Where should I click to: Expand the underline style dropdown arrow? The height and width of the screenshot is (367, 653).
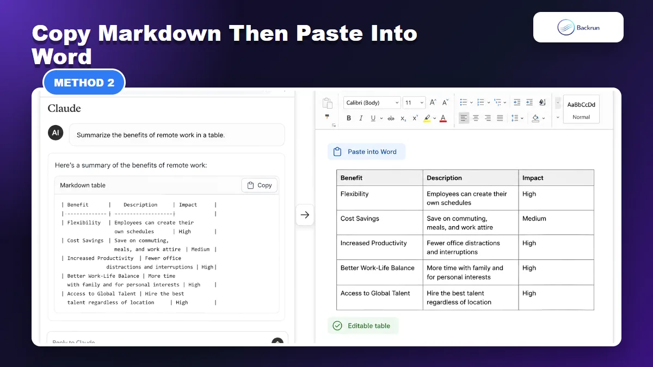click(381, 118)
